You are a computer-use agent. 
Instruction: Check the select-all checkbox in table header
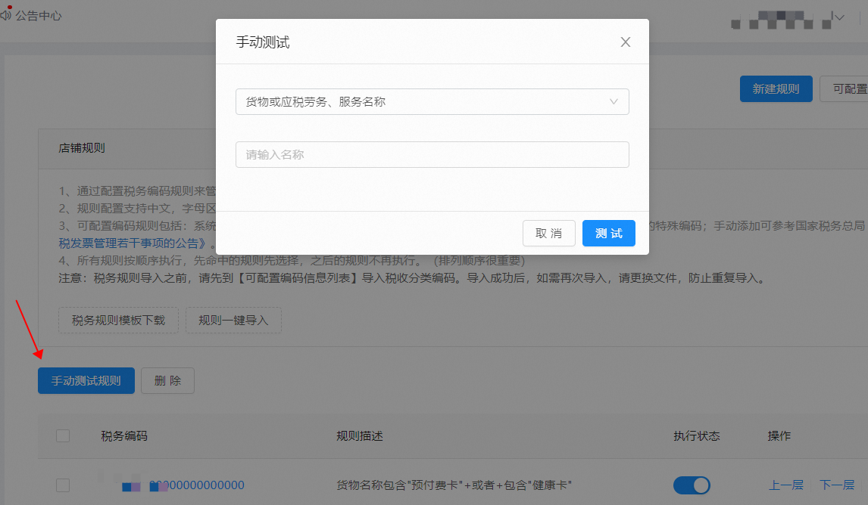click(63, 436)
